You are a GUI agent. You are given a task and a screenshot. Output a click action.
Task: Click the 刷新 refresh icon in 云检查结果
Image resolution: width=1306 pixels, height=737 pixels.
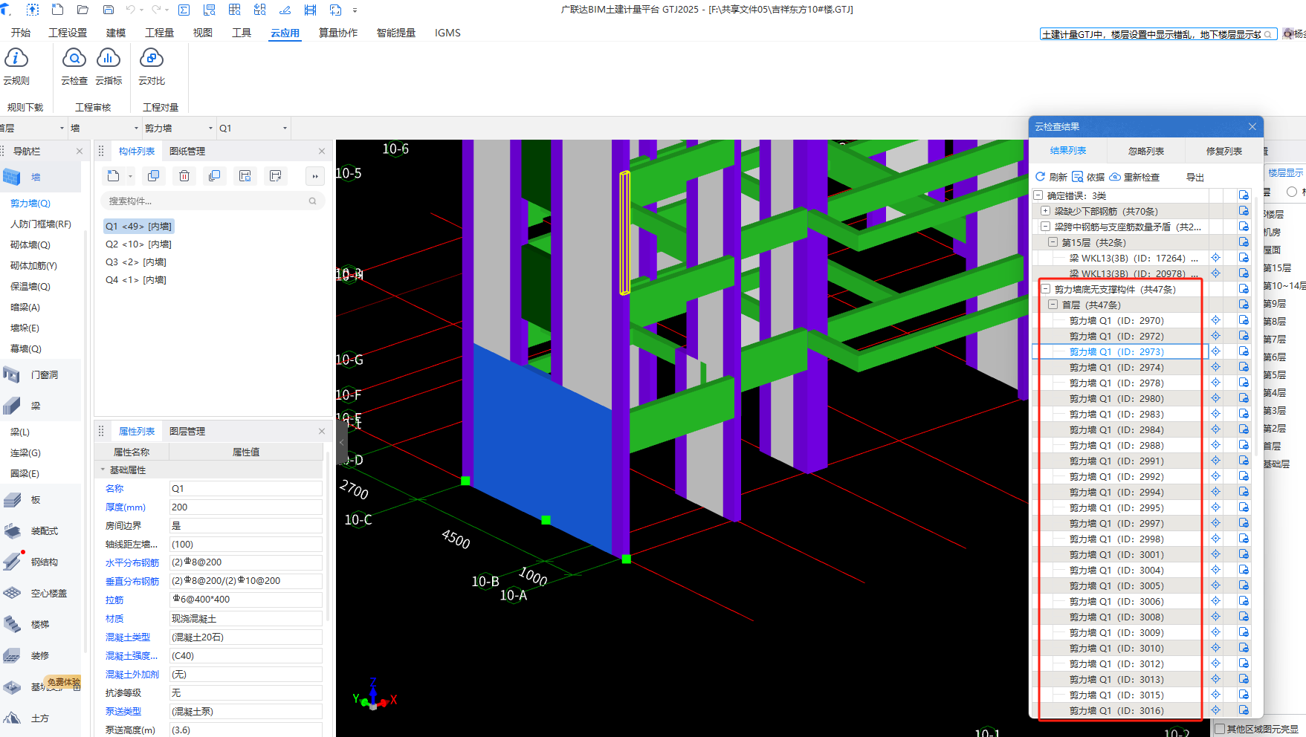1041,177
